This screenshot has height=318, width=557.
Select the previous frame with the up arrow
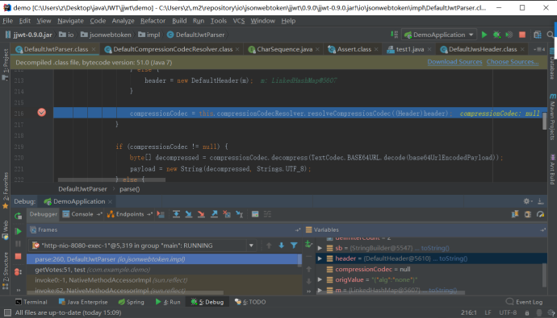point(269,246)
